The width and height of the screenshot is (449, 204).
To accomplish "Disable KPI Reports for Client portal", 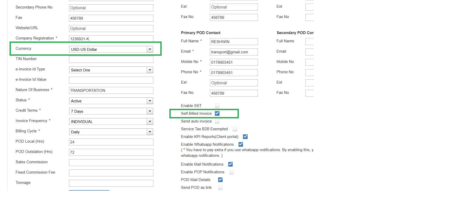I will [245, 137].
